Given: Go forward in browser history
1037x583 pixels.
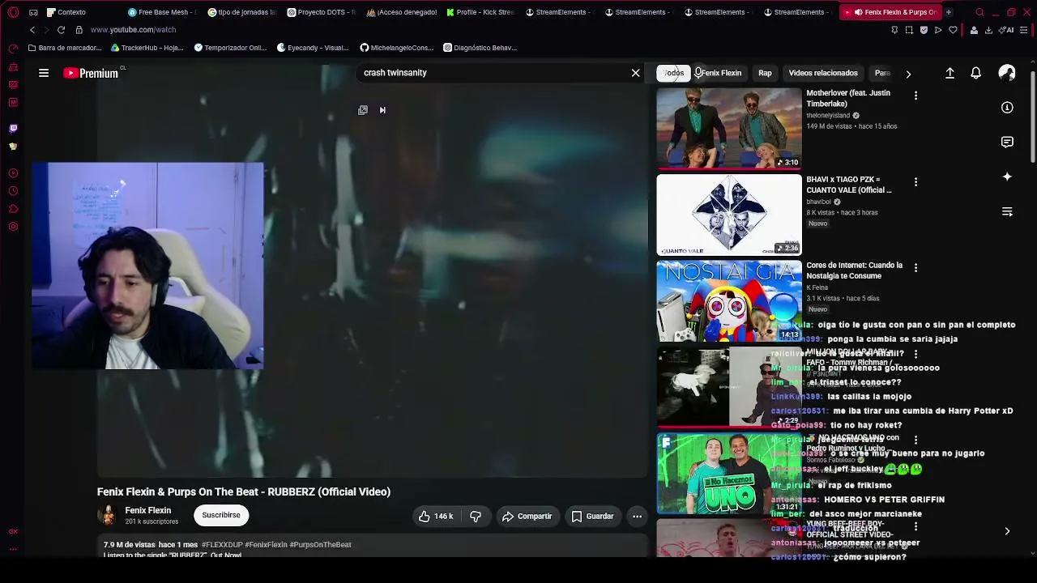Looking at the screenshot, I should (46, 30).
